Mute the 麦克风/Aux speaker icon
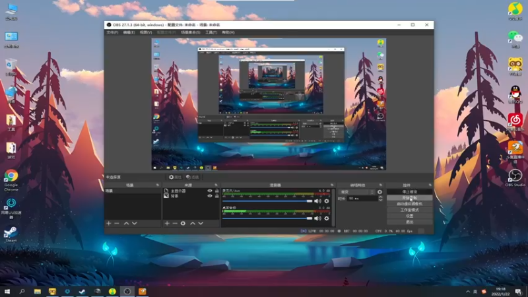 pyautogui.click(x=317, y=201)
